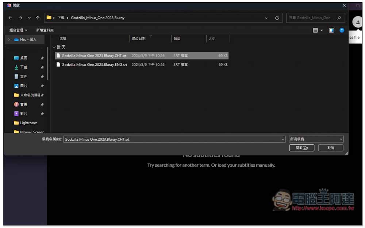
Task: Click pin icon beside 影片
Action: click(x=42, y=114)
